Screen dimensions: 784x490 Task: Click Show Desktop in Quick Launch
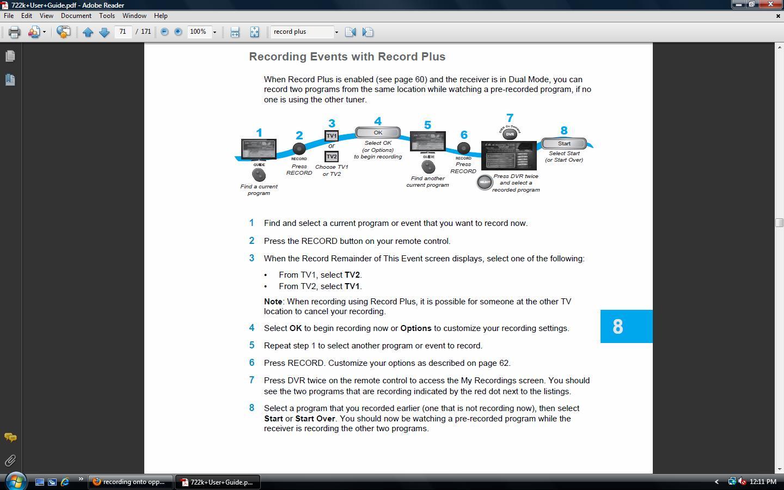(x=39, y=482)
